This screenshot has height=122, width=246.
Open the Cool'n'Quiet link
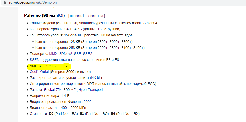39,72
